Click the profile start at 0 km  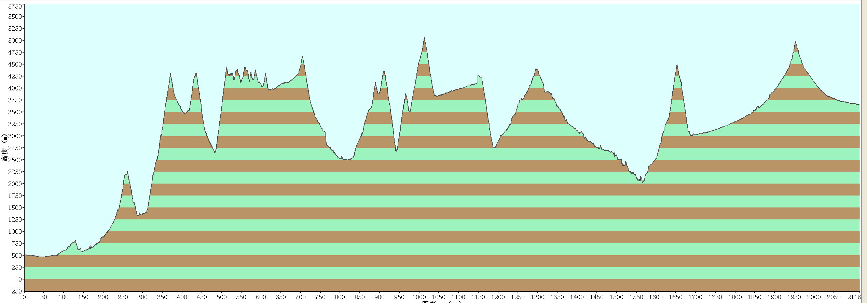pyautogui.click(x=25, y=255)
